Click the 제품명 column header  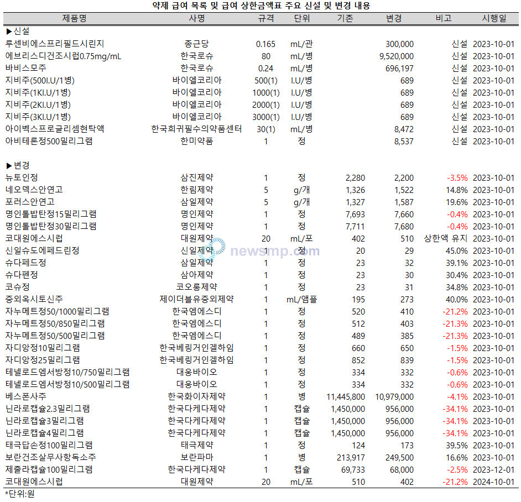75,18
